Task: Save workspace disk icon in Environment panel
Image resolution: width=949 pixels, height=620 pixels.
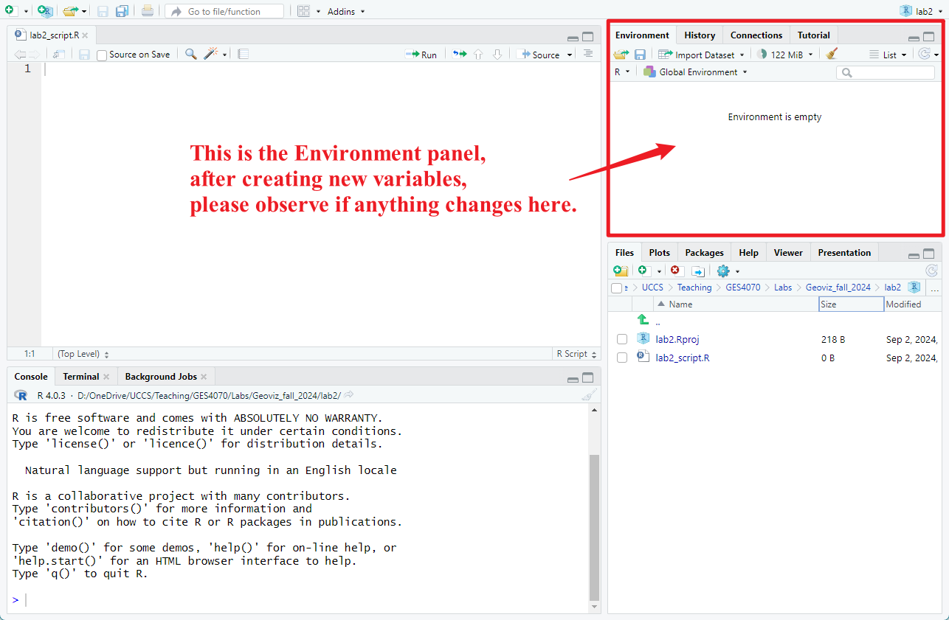Action: (x=640, y=55)
